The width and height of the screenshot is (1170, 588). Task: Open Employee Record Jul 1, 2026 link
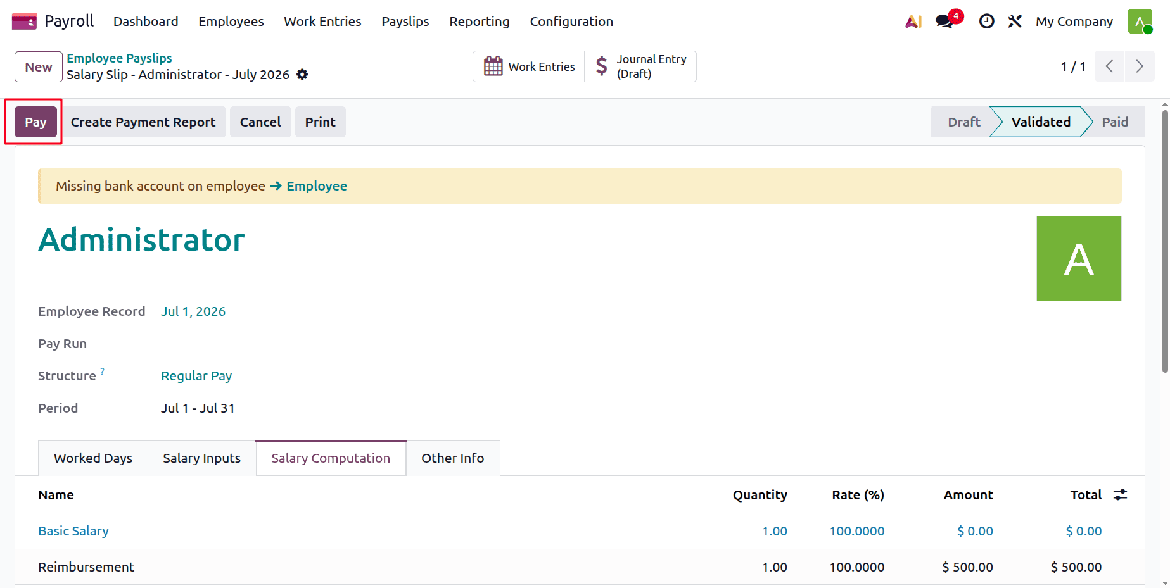point(193,311)
